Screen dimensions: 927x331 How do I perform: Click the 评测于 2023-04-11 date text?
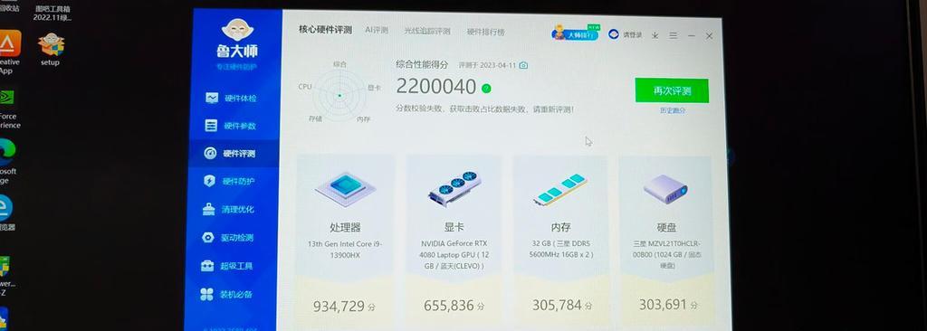click(x=487, y=65)
